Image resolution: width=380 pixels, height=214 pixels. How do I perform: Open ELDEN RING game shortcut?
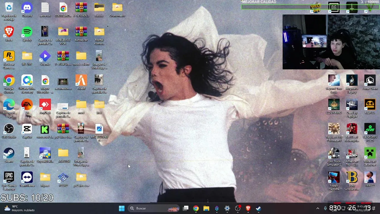pos(334,107)
